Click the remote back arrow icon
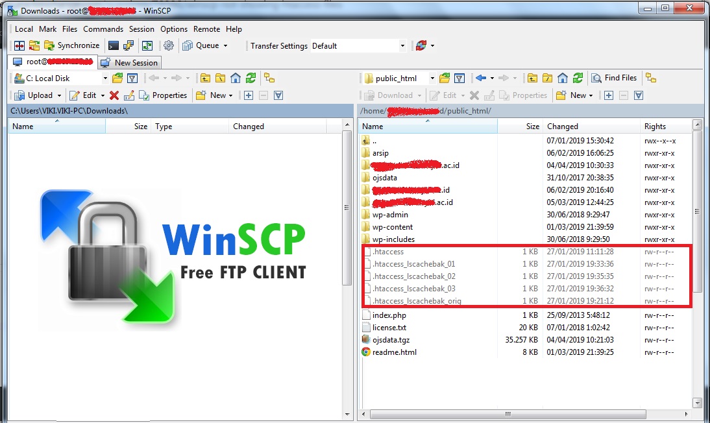 pyautogui.click(x=481, y=78)
